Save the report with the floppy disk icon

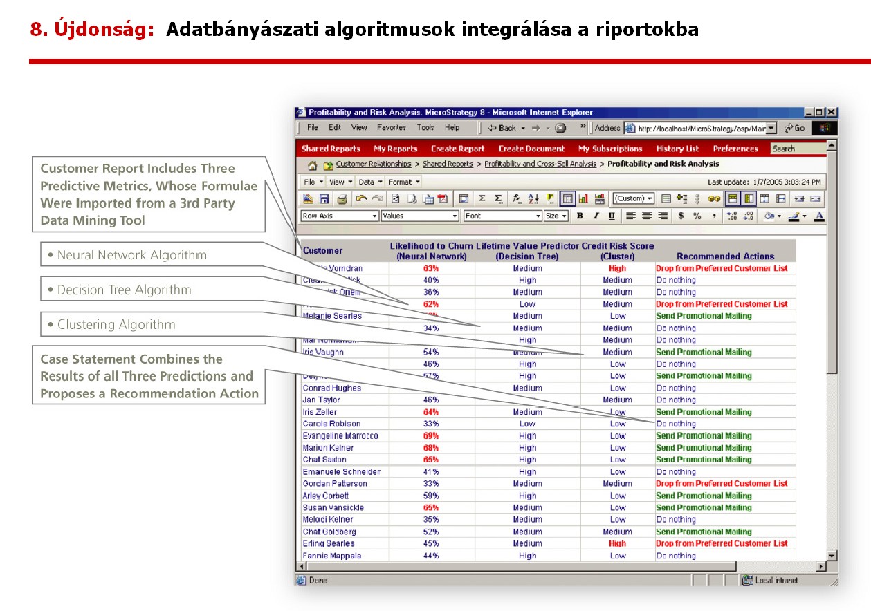324,198
